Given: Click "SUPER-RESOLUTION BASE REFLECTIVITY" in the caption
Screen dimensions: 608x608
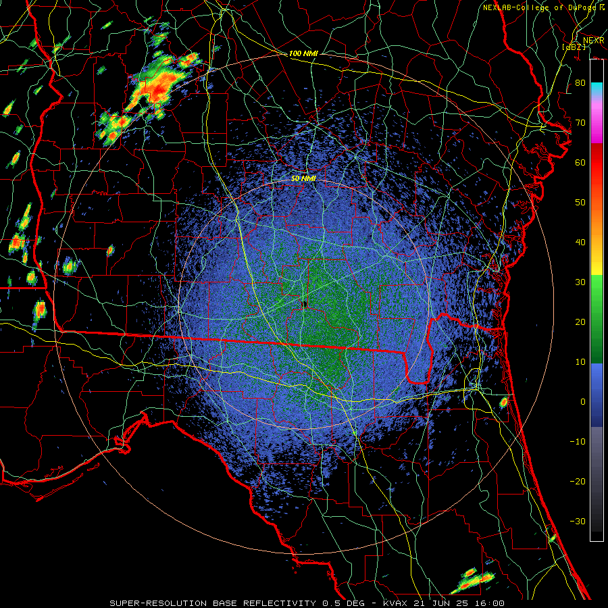Looking at the screenshot, I should pos(213,603).
